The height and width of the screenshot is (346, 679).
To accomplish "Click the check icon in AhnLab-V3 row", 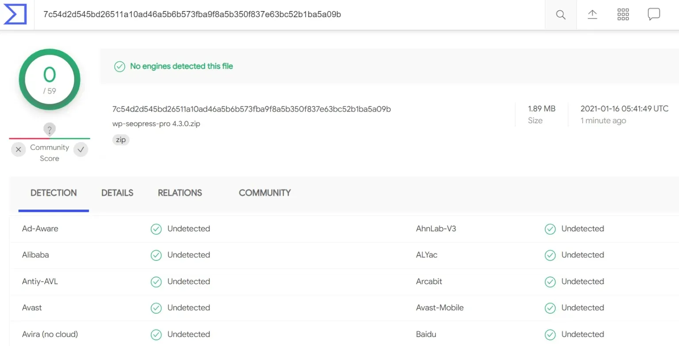I will tap(550, 229).
